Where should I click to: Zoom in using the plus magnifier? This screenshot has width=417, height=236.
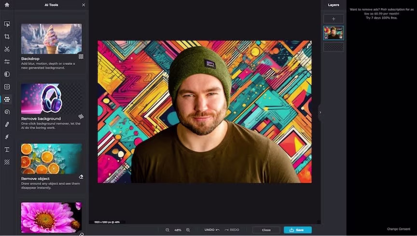coord(188,230)
